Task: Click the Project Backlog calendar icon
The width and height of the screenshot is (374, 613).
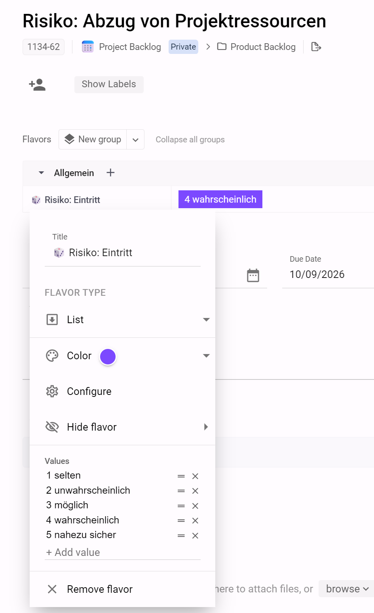Action: pos(87,47)
